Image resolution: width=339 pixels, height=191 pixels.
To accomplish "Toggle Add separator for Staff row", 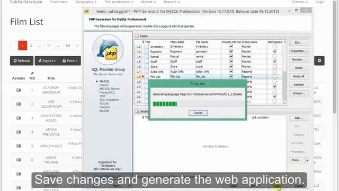I will pos(274,62).
